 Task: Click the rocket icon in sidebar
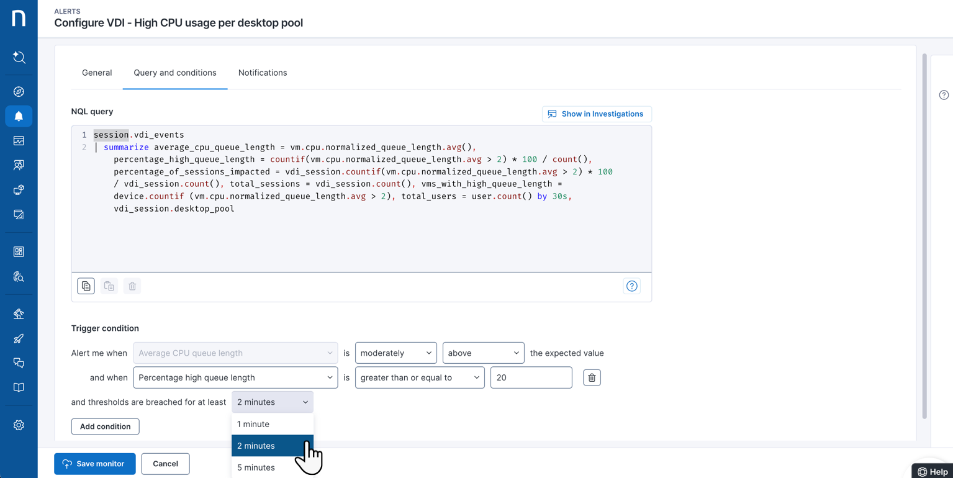[x=19, y=339]
